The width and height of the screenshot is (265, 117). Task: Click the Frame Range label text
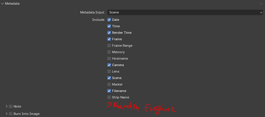click(x=122, y=46)
